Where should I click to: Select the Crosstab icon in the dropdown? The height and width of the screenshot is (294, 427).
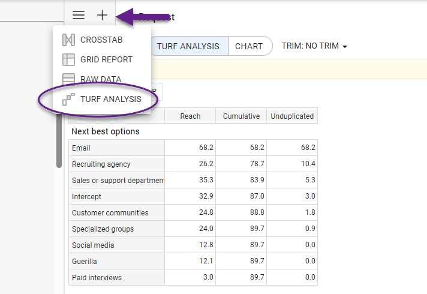point(69,40)
